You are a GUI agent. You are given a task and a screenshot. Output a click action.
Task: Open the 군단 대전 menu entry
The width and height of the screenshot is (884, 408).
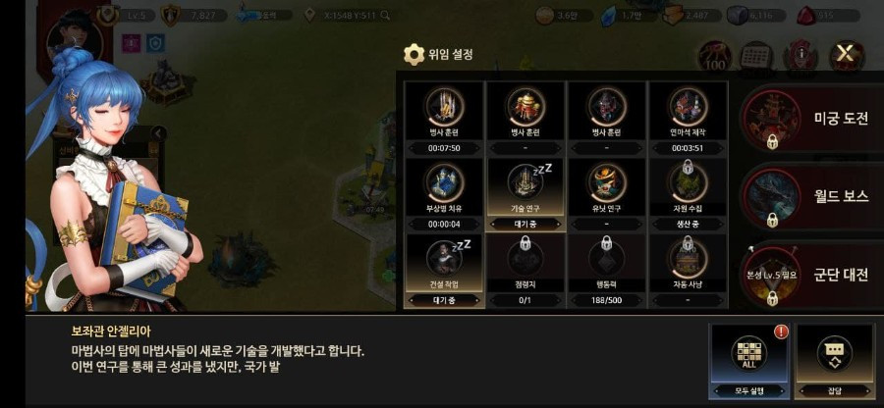click(812, 276)
